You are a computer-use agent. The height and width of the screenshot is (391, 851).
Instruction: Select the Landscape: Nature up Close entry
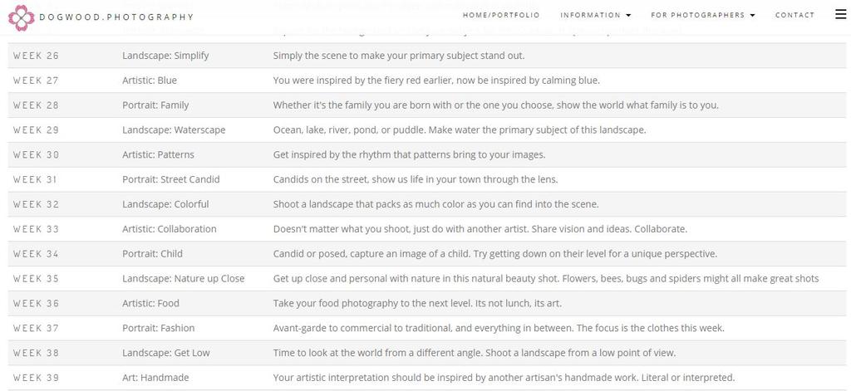[x=184, y=279]
